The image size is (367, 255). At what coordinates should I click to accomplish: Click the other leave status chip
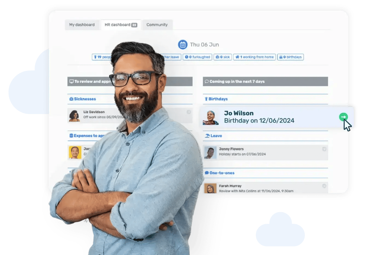pyautogui.click(x=172, y=57)
